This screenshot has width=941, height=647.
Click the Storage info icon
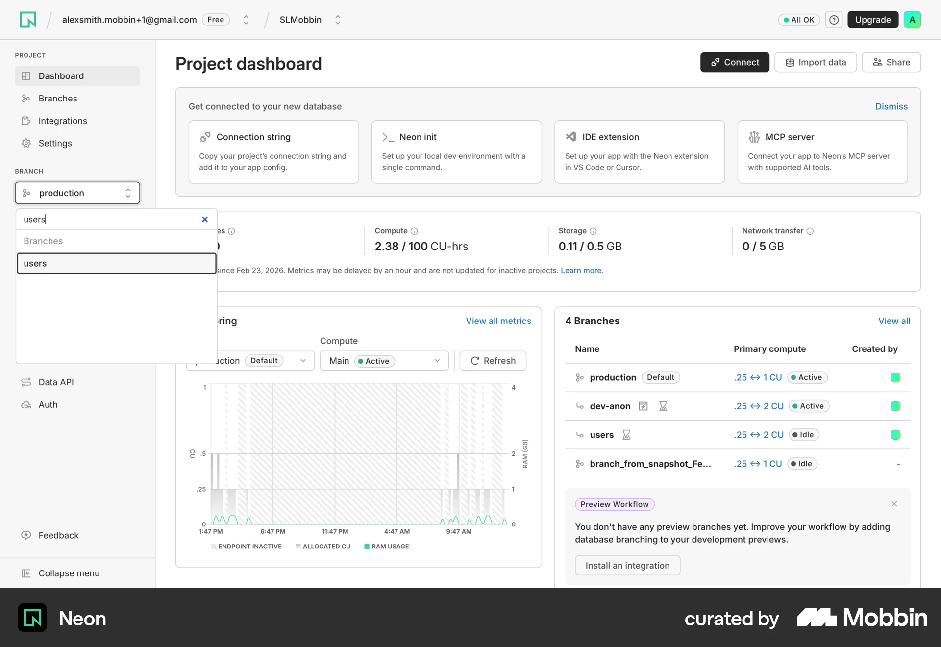tap(593, 231)
